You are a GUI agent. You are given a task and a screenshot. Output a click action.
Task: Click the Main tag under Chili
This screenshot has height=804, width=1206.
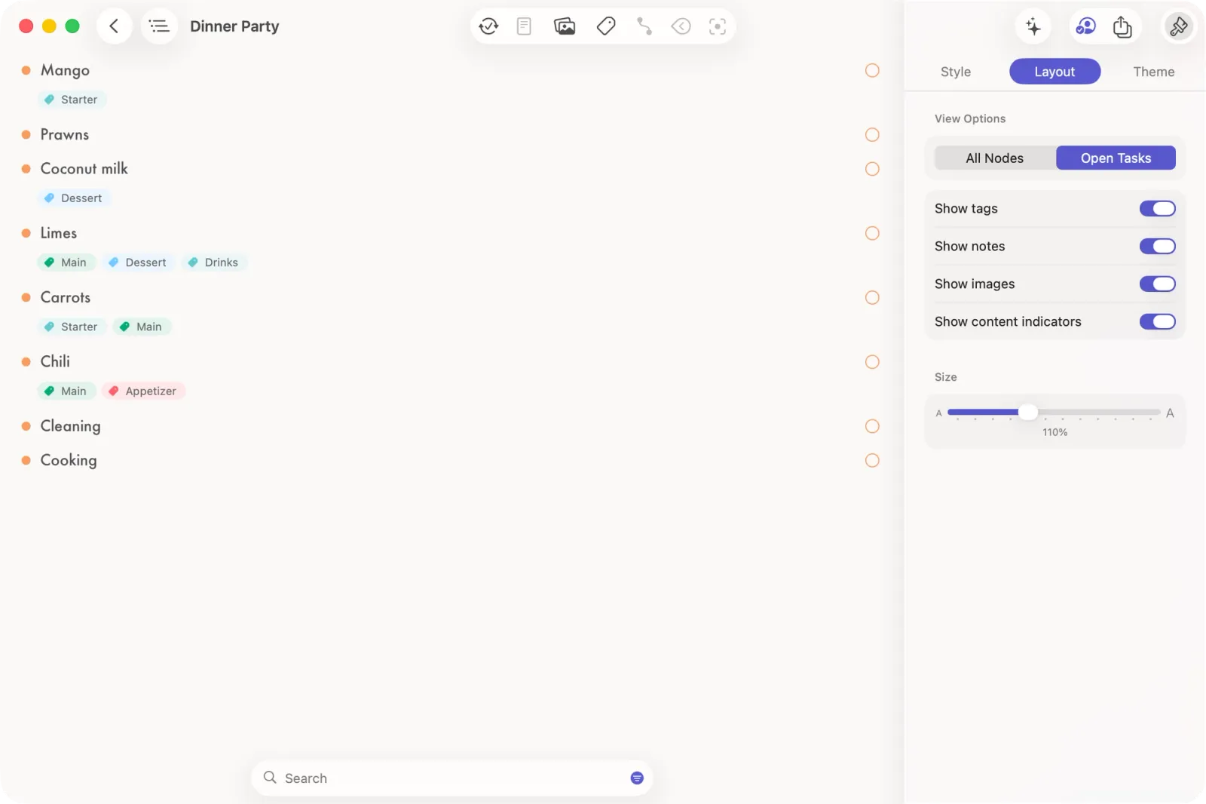click(66, 391)
